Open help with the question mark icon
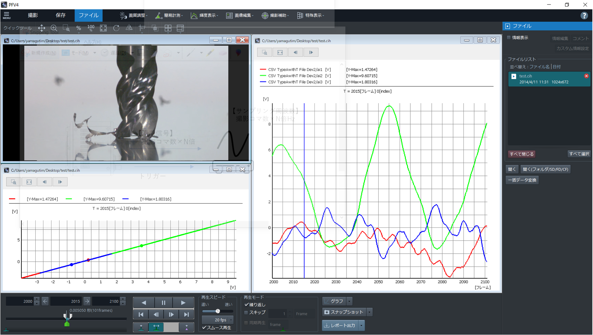This screenshot has height=335, width=593. (584, 16)
